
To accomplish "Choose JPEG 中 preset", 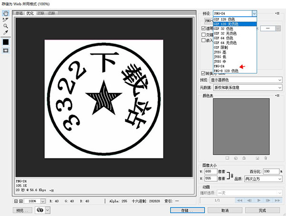I will pyautogui.click(x=235, y=61).
